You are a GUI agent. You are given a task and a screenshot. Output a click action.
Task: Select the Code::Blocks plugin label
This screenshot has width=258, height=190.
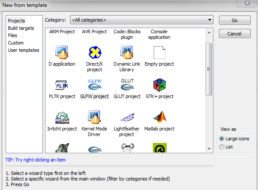127,34
